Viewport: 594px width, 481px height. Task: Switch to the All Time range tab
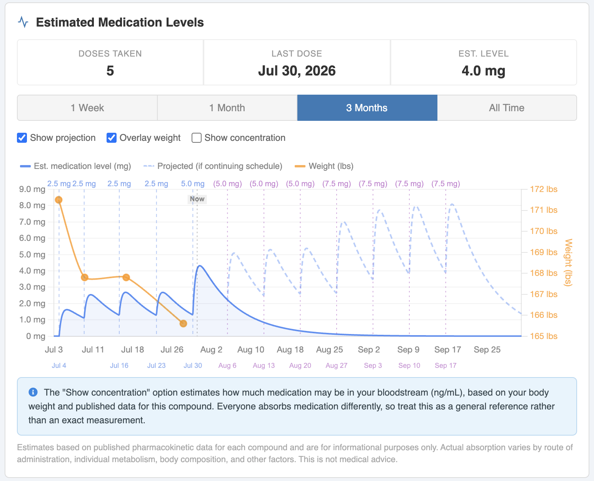point(507,108)
